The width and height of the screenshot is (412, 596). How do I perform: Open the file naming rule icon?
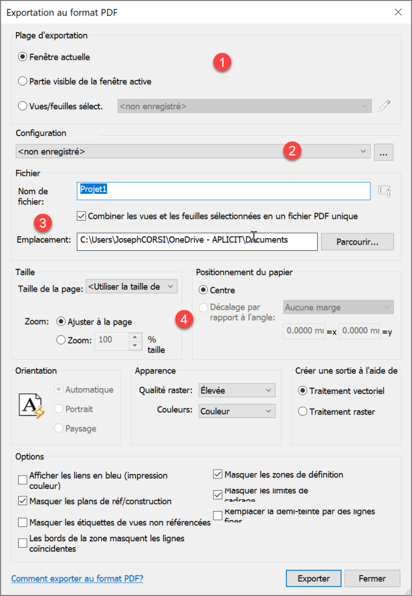(384, 191)
